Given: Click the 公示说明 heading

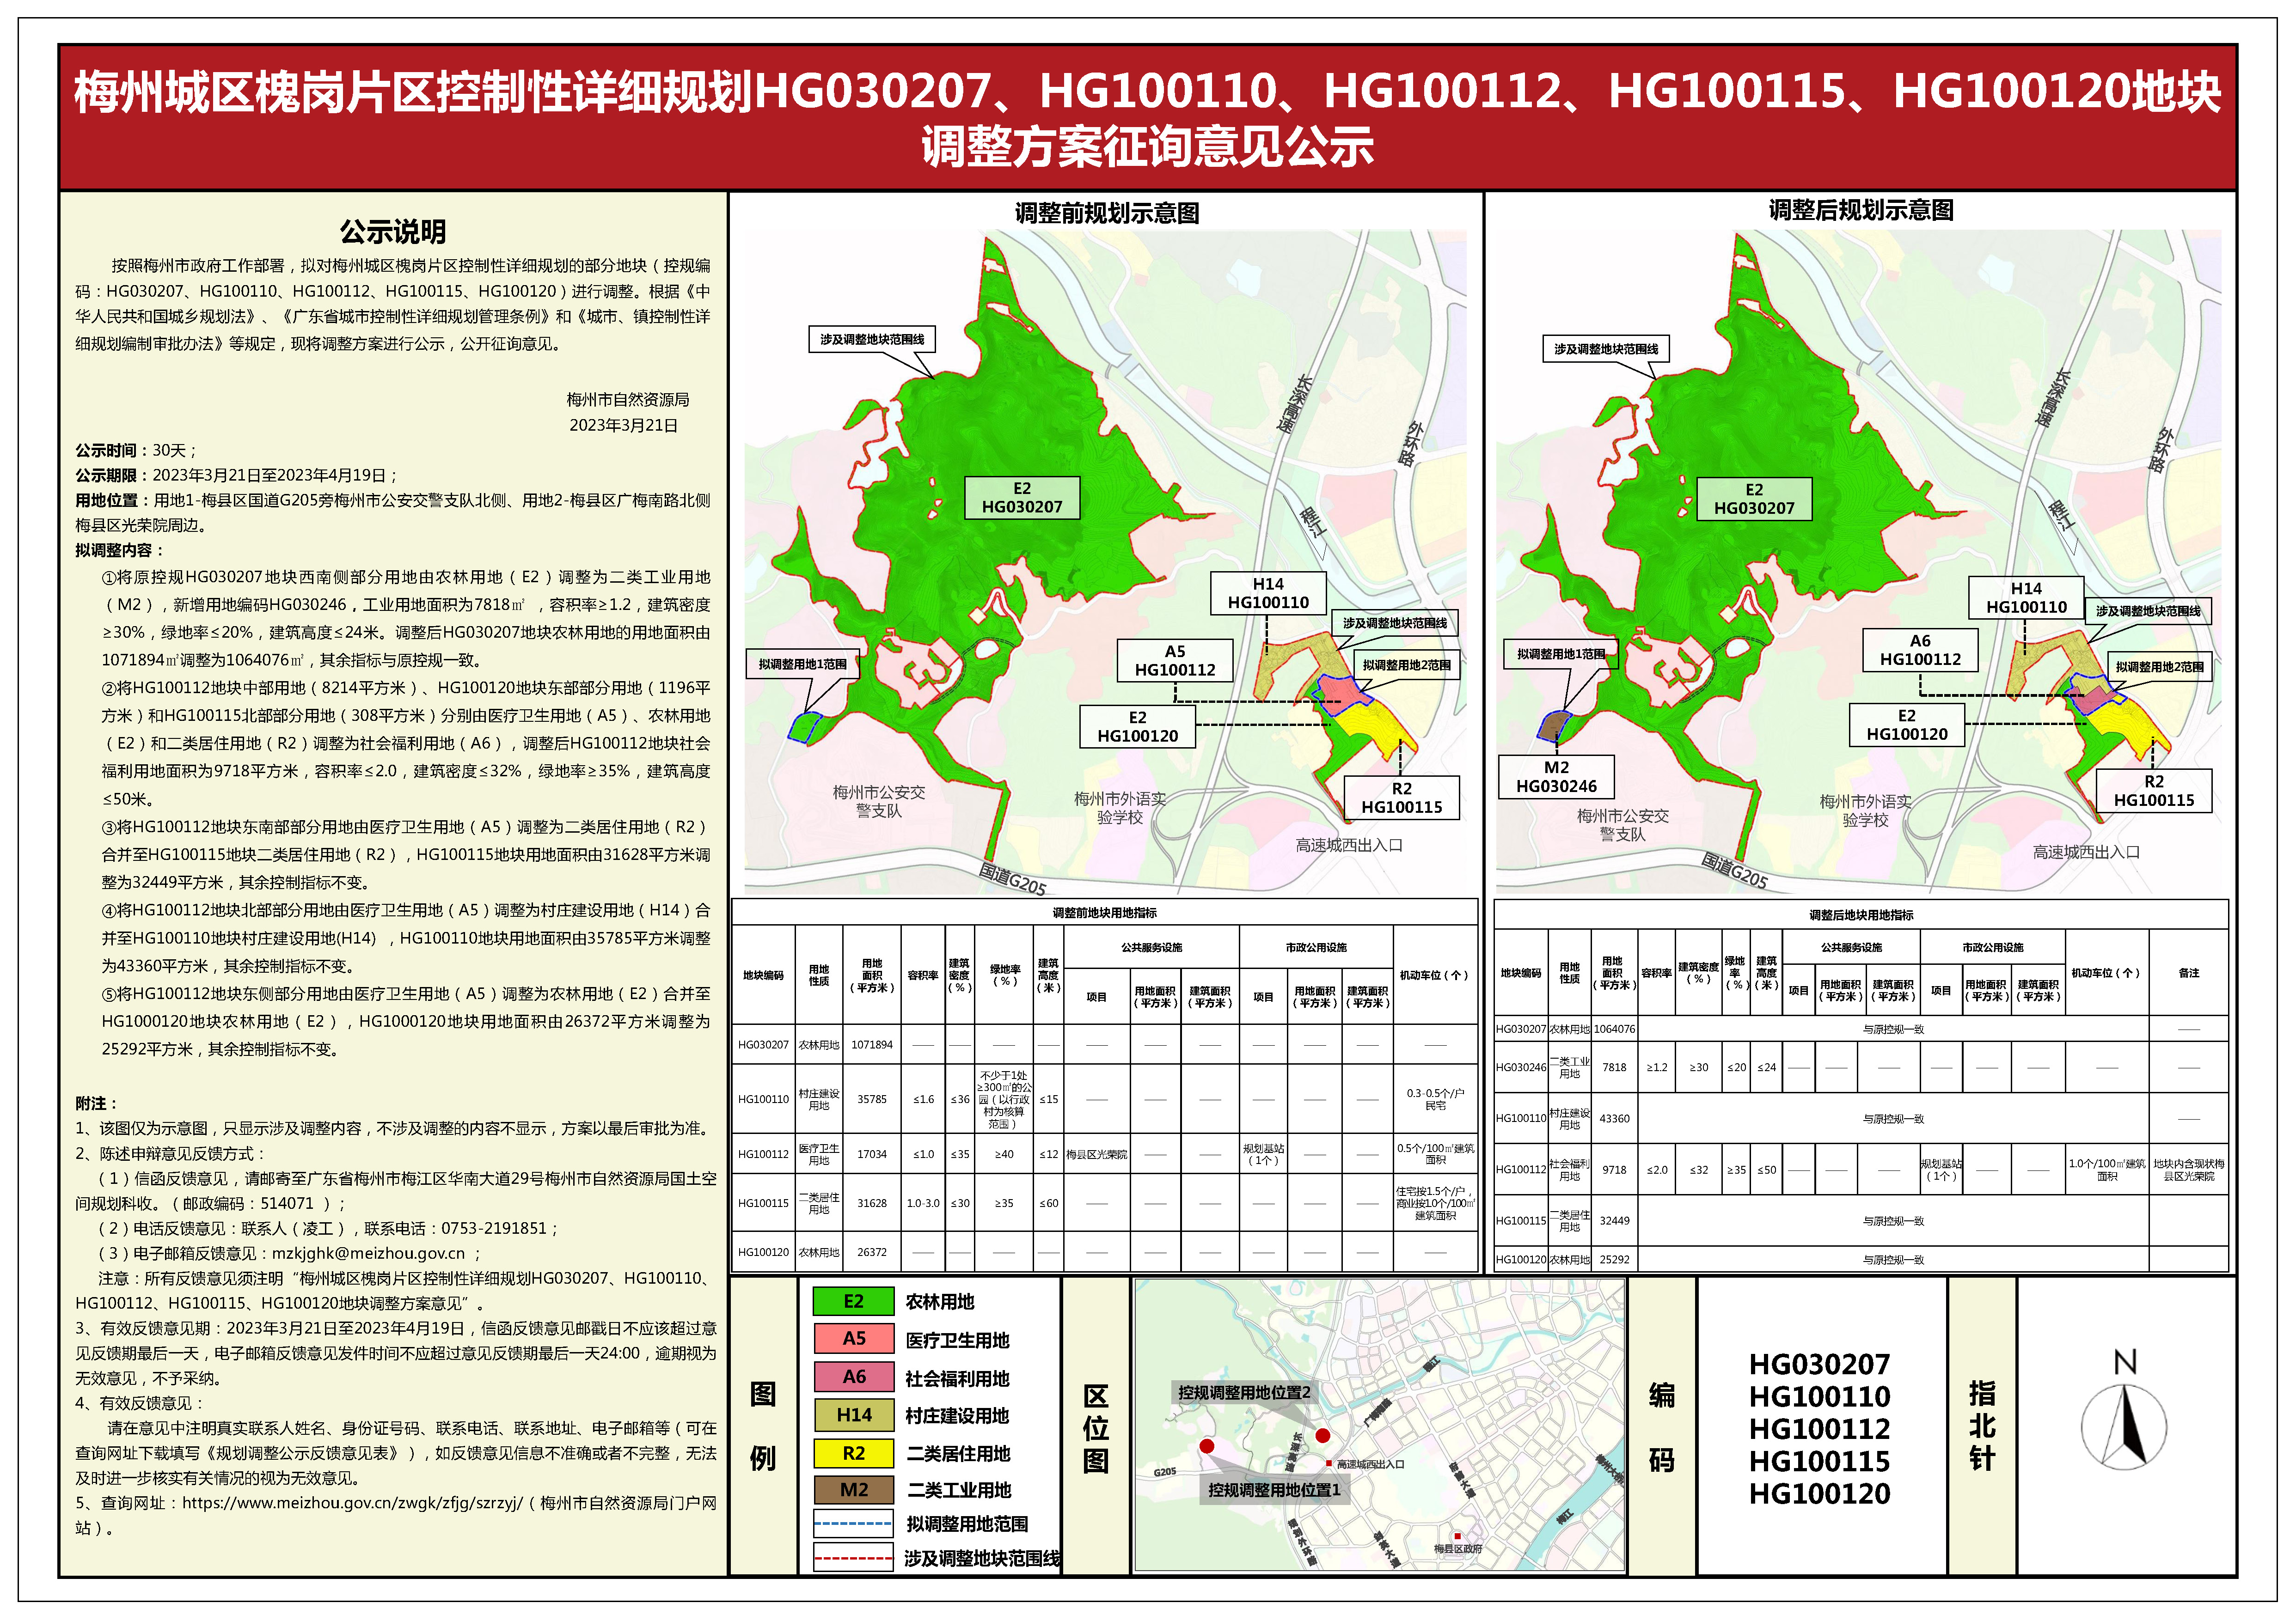Looking at the screenshot, I should click(393, 232).
